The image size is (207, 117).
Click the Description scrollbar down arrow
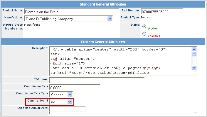194,68
